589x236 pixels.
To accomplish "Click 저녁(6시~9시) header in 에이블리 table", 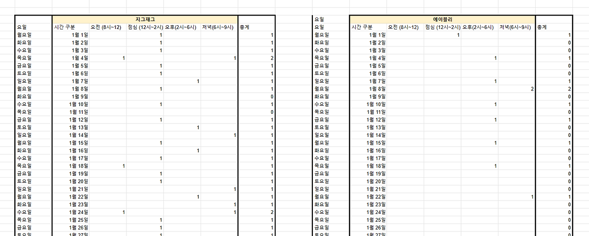I will (x=515, y=27).
